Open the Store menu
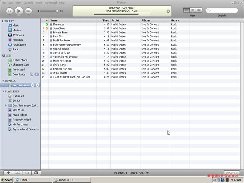Screen dimensions: 244x183 coord(39,3)
